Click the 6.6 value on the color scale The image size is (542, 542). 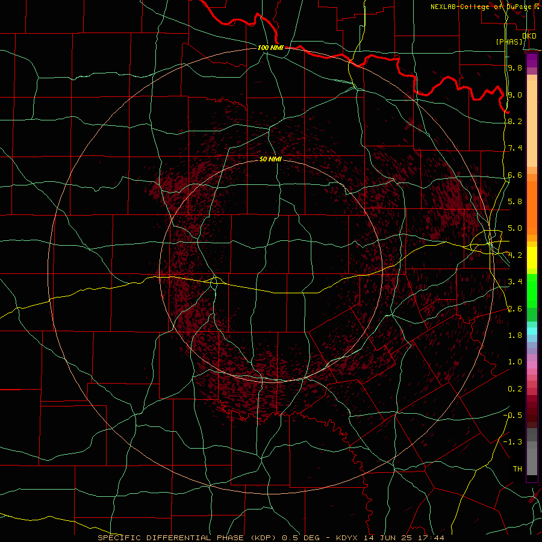515,175
